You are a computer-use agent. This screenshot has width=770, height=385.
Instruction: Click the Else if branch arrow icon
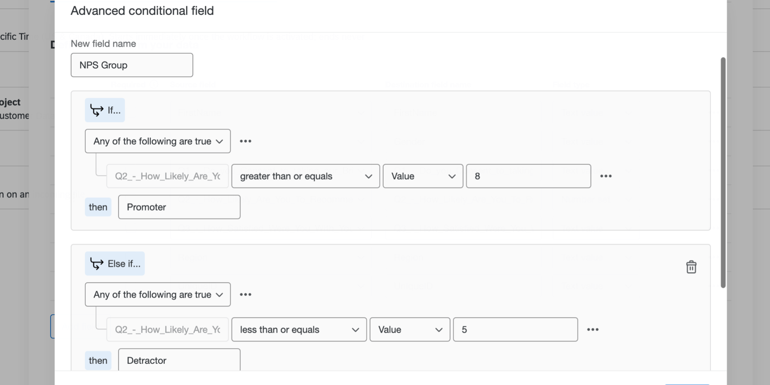coord(96,264)
